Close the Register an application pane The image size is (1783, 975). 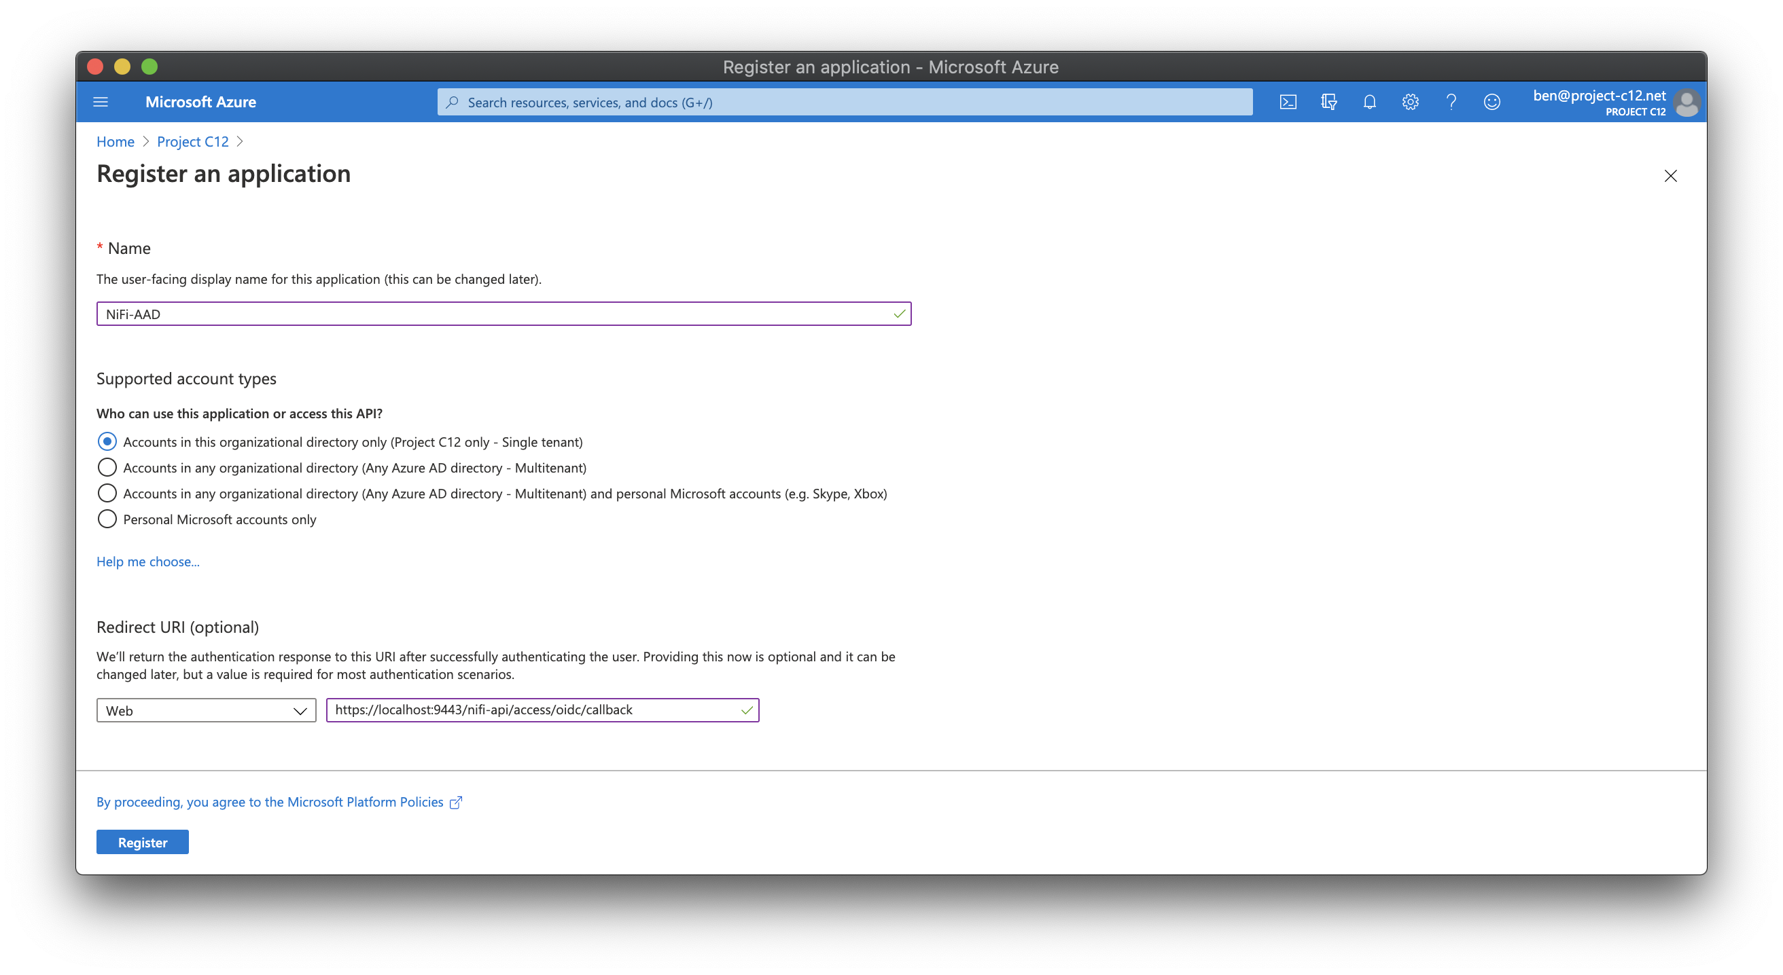pyautogui.click(x=1670, y=176)
